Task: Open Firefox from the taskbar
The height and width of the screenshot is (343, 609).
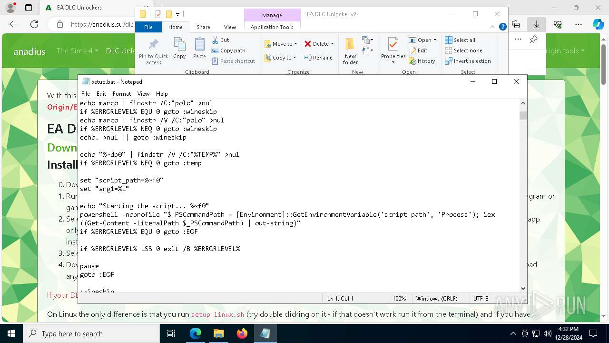Action: coord(242,333)
